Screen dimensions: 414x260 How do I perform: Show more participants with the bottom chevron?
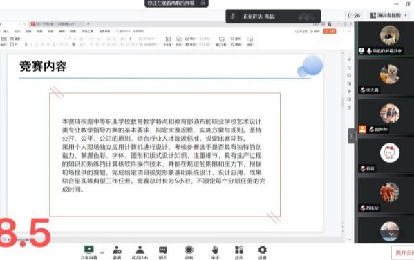pyautogui.click(x=391, y=234)
